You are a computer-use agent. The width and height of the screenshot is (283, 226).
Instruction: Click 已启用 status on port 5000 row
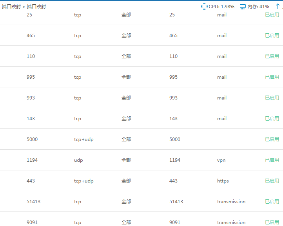pos(272,139)
